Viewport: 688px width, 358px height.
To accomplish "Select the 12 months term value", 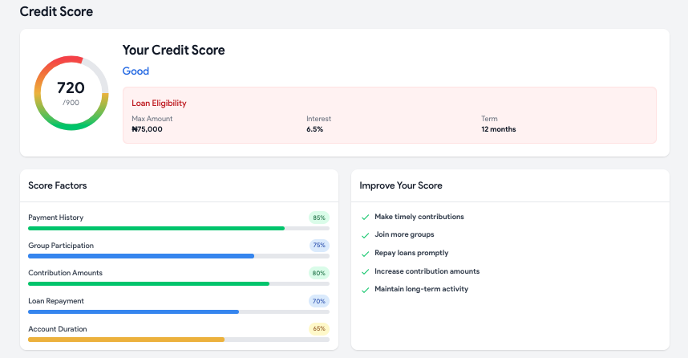I will point(499,129).
